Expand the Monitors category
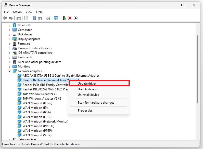Screen dimensions: 203x149 [9, 67]
